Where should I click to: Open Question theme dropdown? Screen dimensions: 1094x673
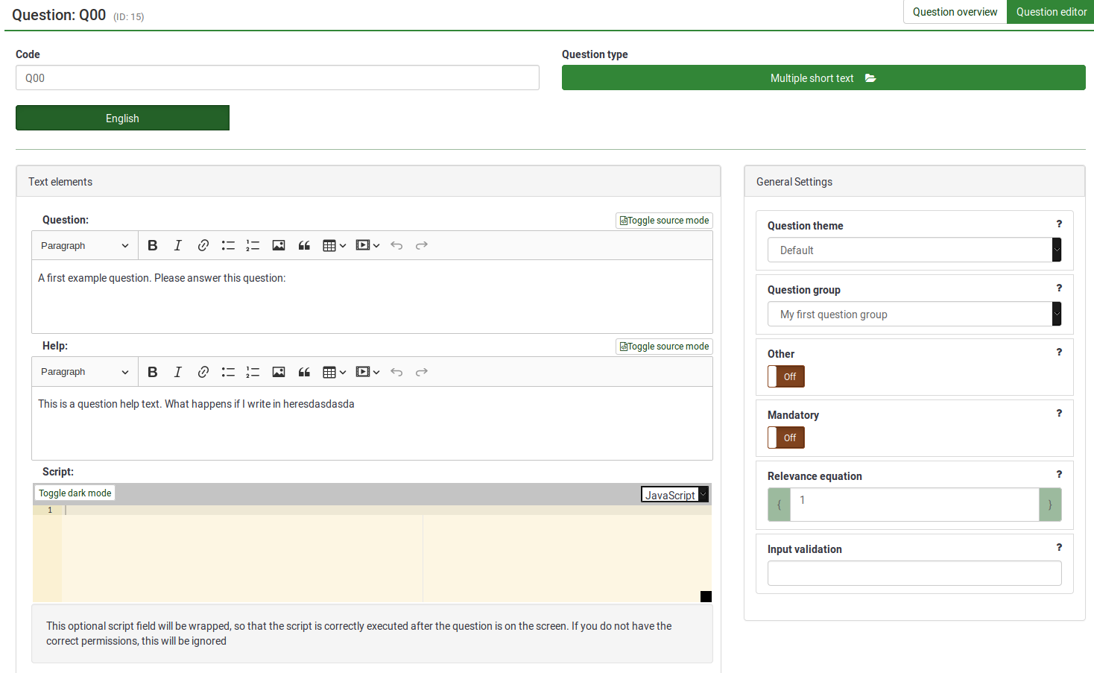(914, 250)
